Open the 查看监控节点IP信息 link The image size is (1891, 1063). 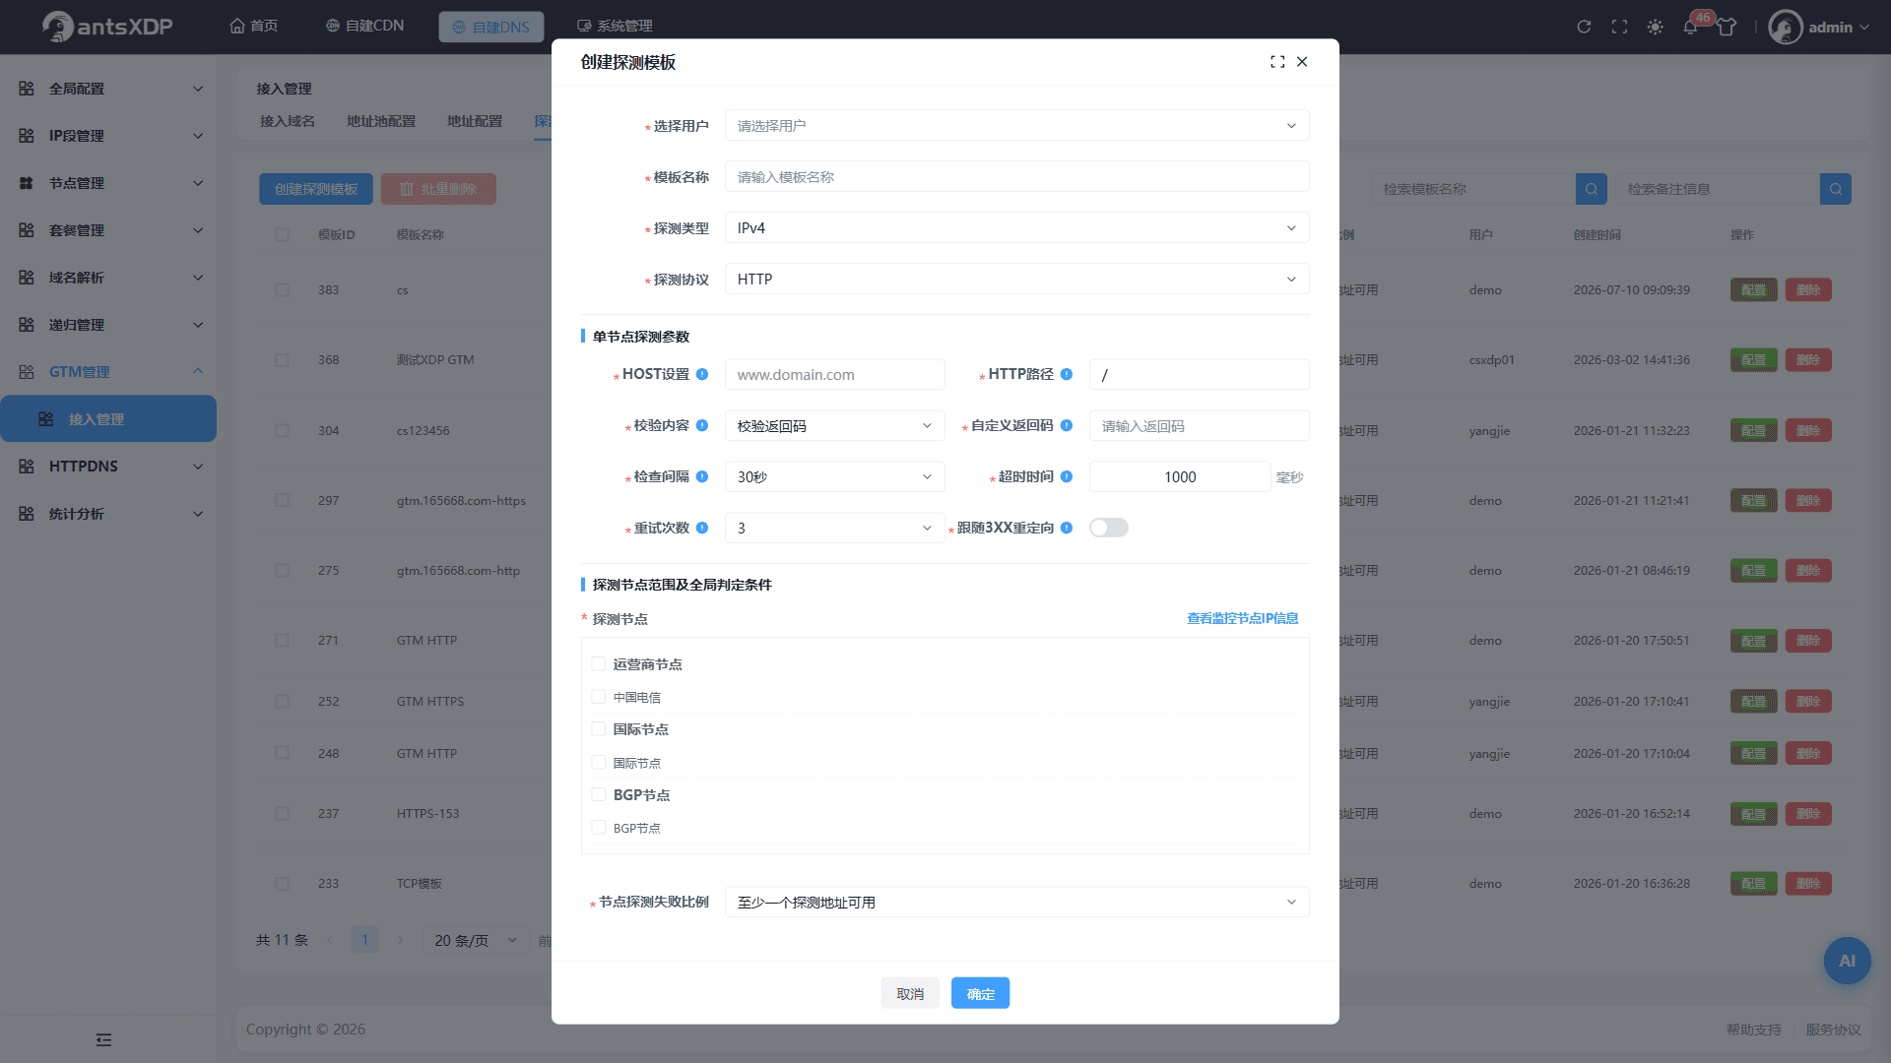(1242, 618)
